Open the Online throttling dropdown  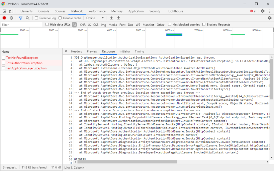(95, 18)
